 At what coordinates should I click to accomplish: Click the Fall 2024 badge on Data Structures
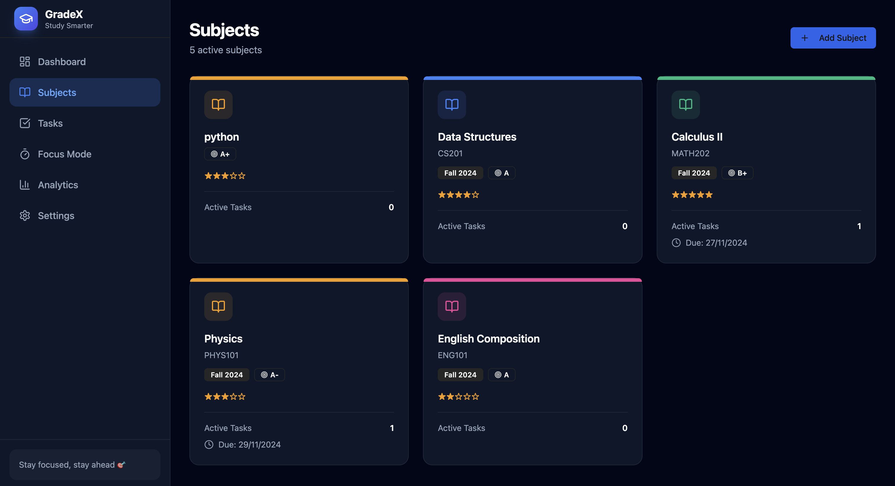[x=460, y=173]
